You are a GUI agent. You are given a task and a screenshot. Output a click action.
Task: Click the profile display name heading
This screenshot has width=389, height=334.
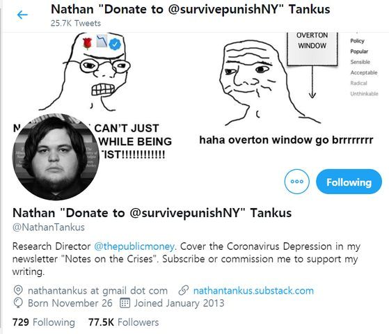[x=152, y=213]
